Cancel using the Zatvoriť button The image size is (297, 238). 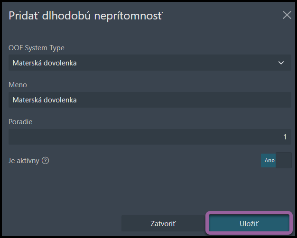[x=163, y=224]
